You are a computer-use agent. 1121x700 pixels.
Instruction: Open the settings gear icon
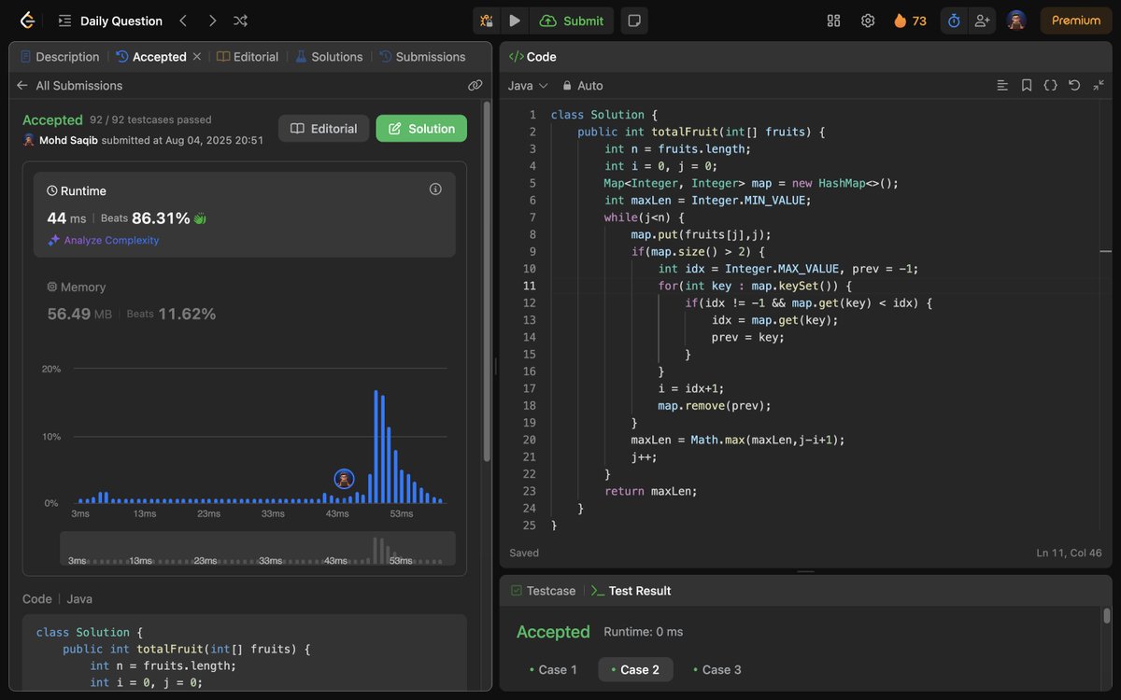pyautogui.click(x=868, y=21)
